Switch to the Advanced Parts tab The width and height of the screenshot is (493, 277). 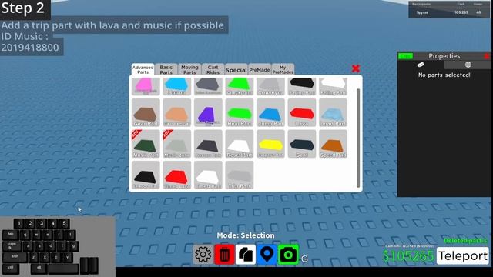[x=143, y=69]
